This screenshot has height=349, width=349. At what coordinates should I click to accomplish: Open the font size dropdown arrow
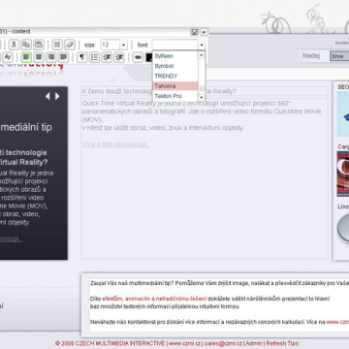click(x=123, y=45)
